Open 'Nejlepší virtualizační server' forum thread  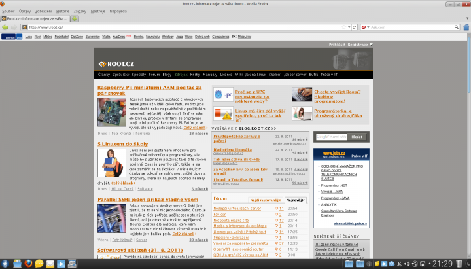pos(237,209)
